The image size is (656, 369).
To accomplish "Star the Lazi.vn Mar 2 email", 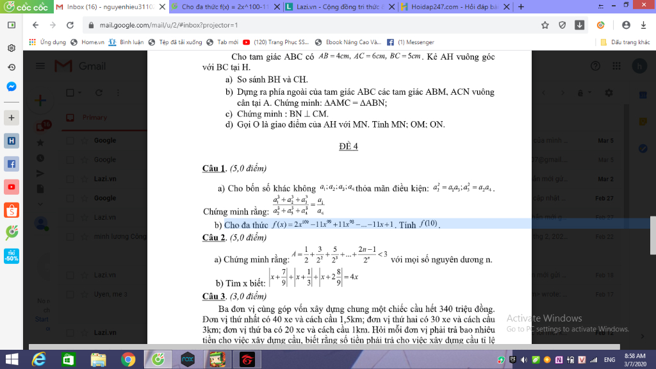I will 85,179.
